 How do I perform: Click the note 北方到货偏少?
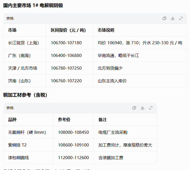pyautogui.click(x=110, y=68)
